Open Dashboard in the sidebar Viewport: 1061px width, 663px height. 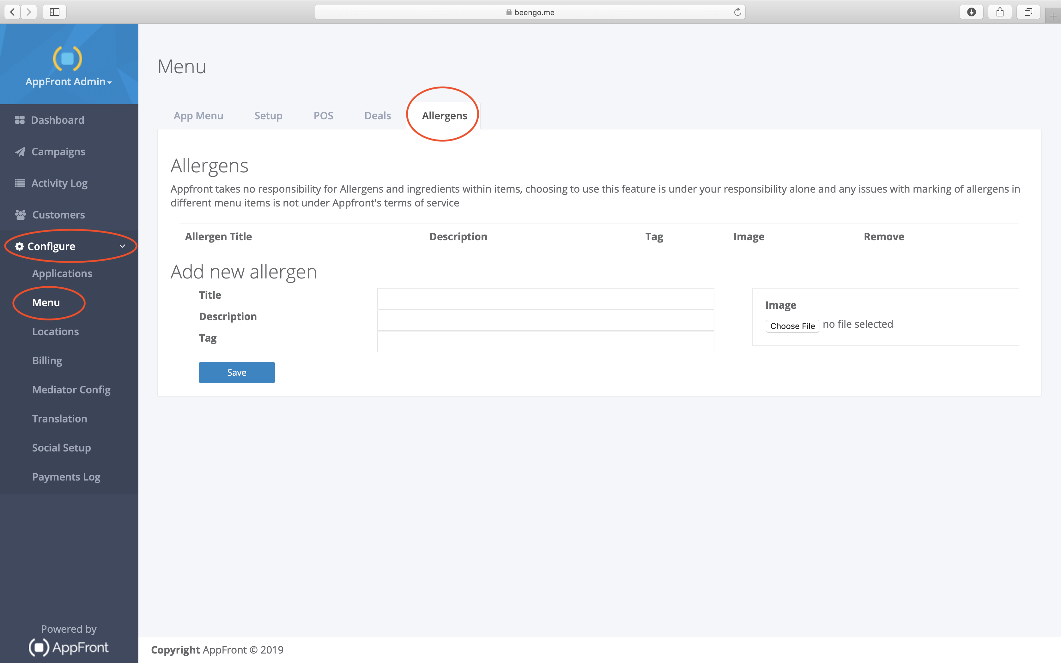tap(58, 120)
